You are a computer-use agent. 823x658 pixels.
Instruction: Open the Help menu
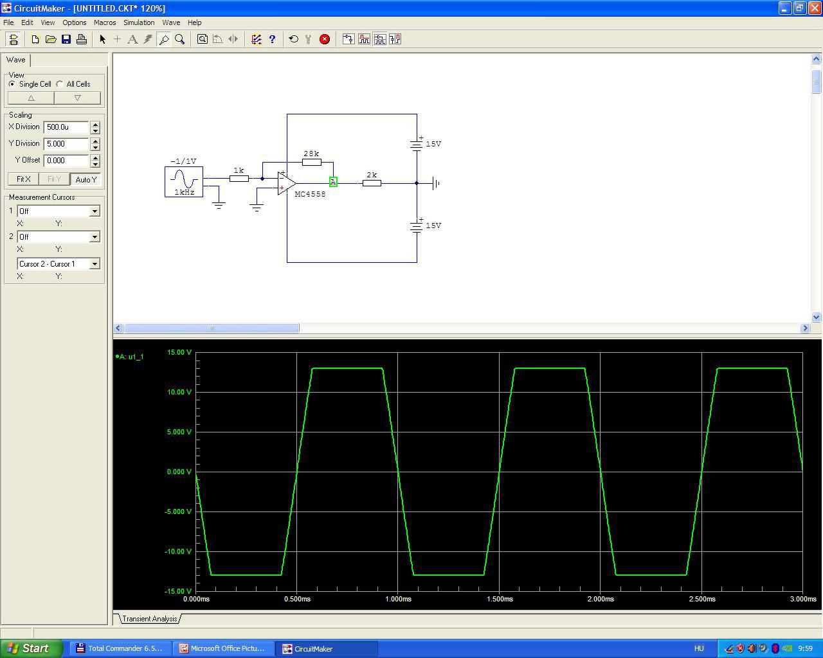(194, 22)
